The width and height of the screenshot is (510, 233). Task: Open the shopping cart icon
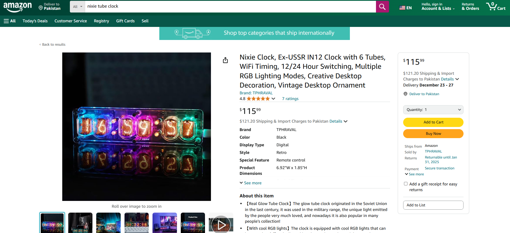(x=496, y=7)
